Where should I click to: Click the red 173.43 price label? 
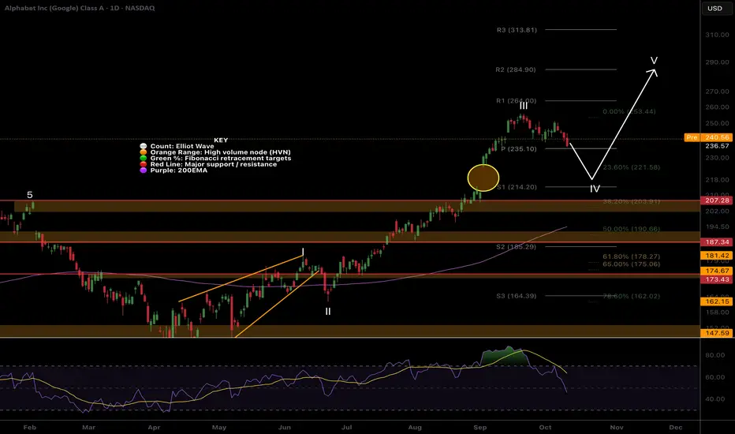tap(717, 279)
